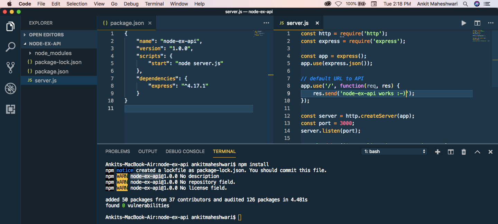Open the Debug view in activity bar
Image resolution: width=498 pixels, height=224 pixels.
point(10,89)
